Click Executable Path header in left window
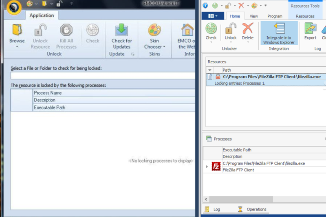 tap(114, 107)
